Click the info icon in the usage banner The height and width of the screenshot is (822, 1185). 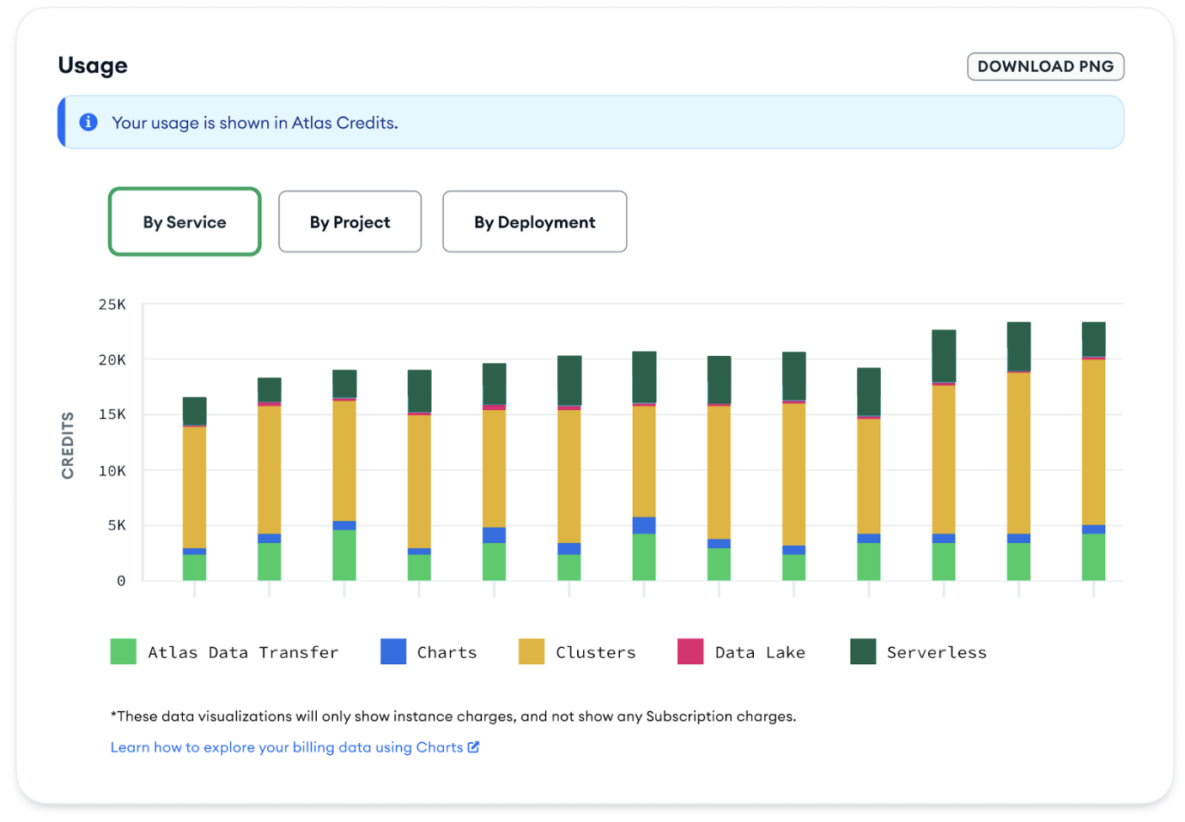point(88,122)
